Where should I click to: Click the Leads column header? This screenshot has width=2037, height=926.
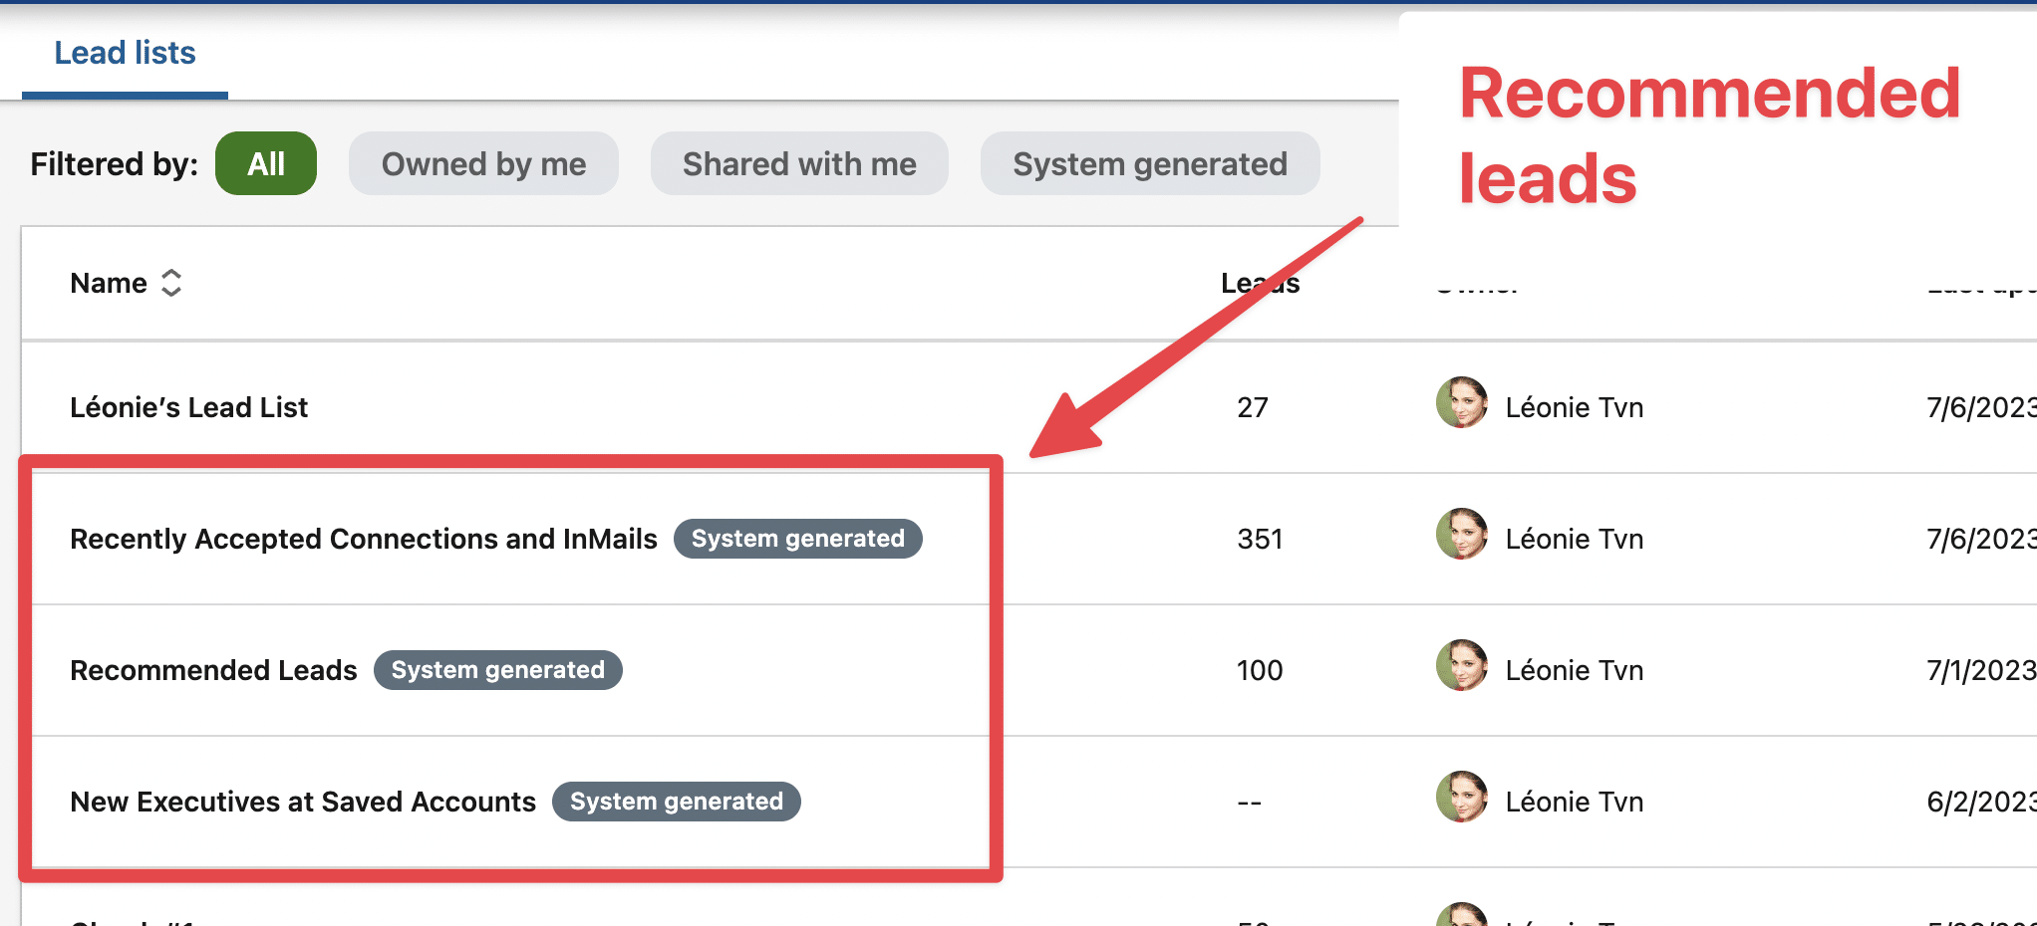click(x=1260, y=283)
